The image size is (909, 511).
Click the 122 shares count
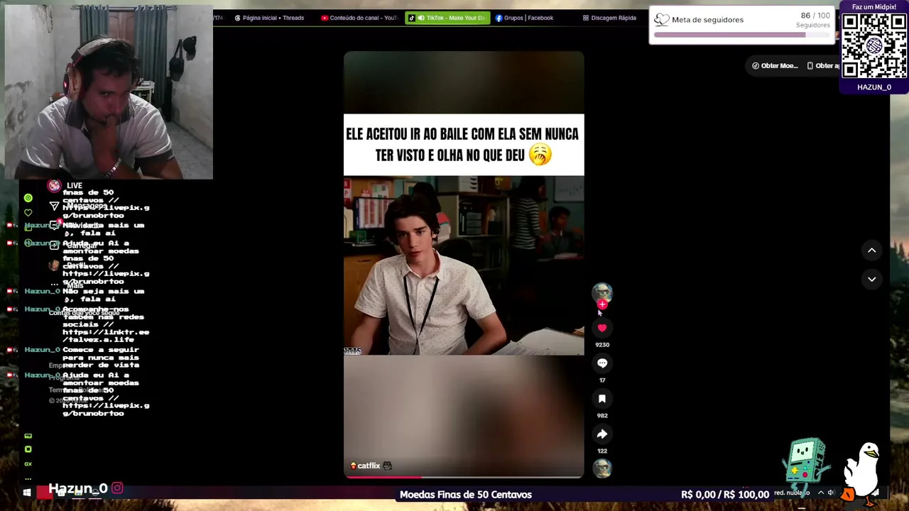(x=602, y=451)
